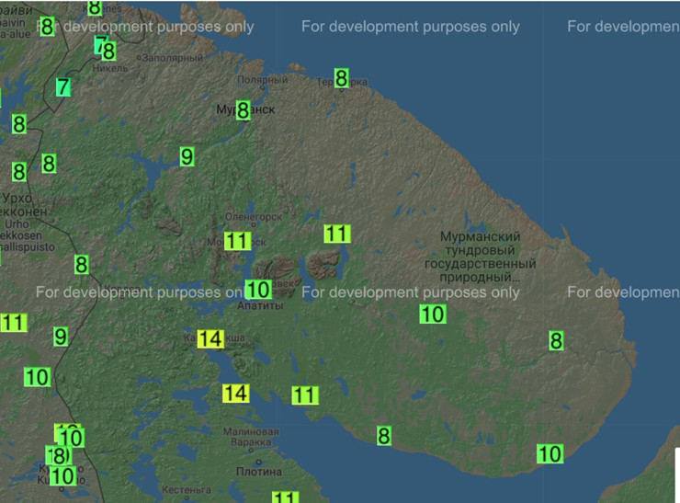Click the 9 marker northwest of Оленегорск
The width and height of the screenshot is (680, 503).
tap(187, 156)
